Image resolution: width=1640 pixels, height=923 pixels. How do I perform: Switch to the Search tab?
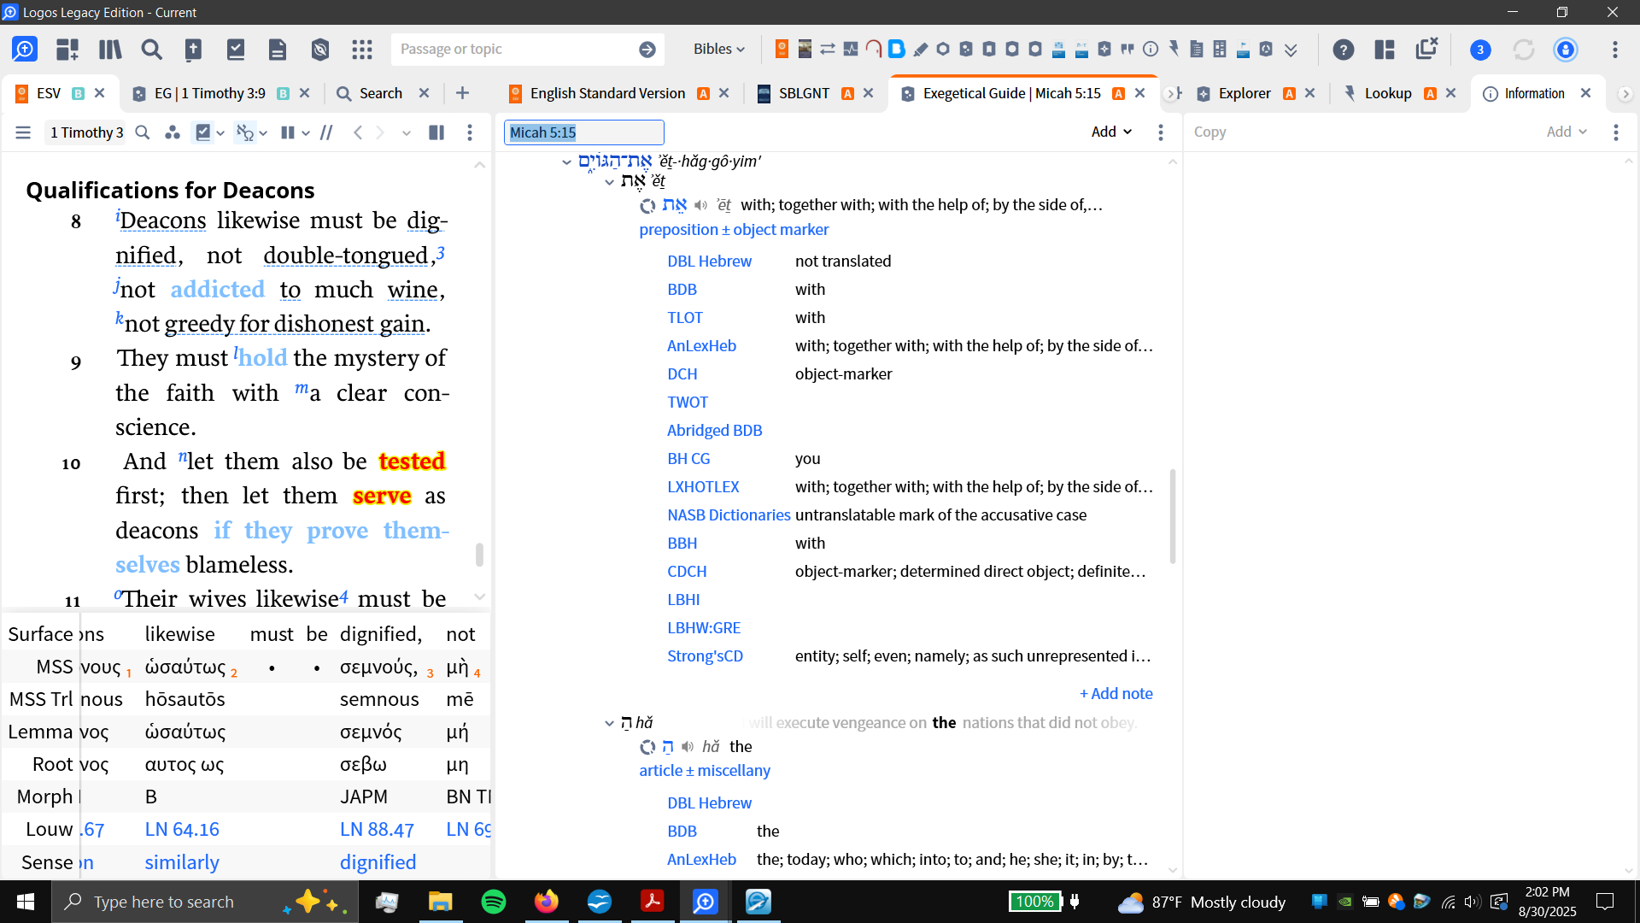tap(380, 94)
